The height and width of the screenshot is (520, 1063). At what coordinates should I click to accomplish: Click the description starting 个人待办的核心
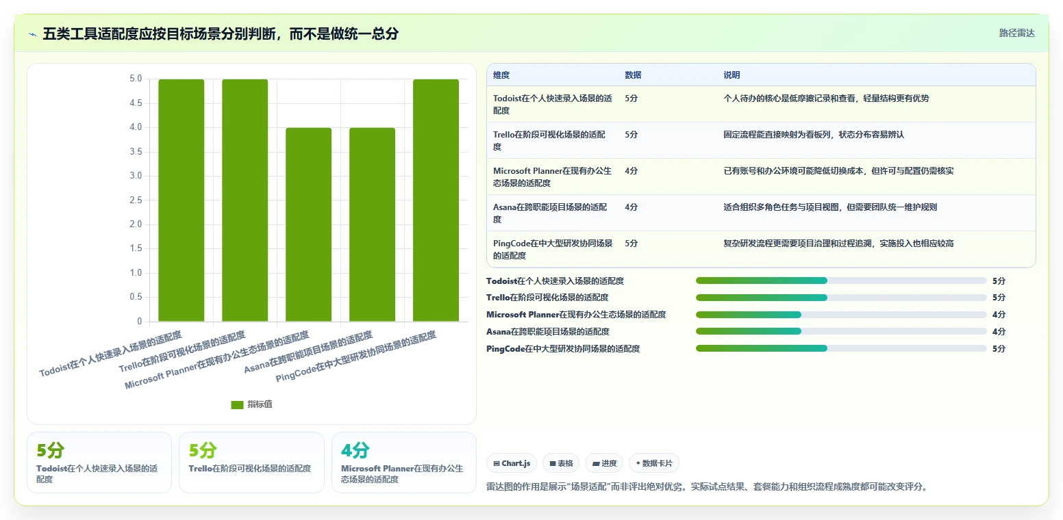[826, 99]
